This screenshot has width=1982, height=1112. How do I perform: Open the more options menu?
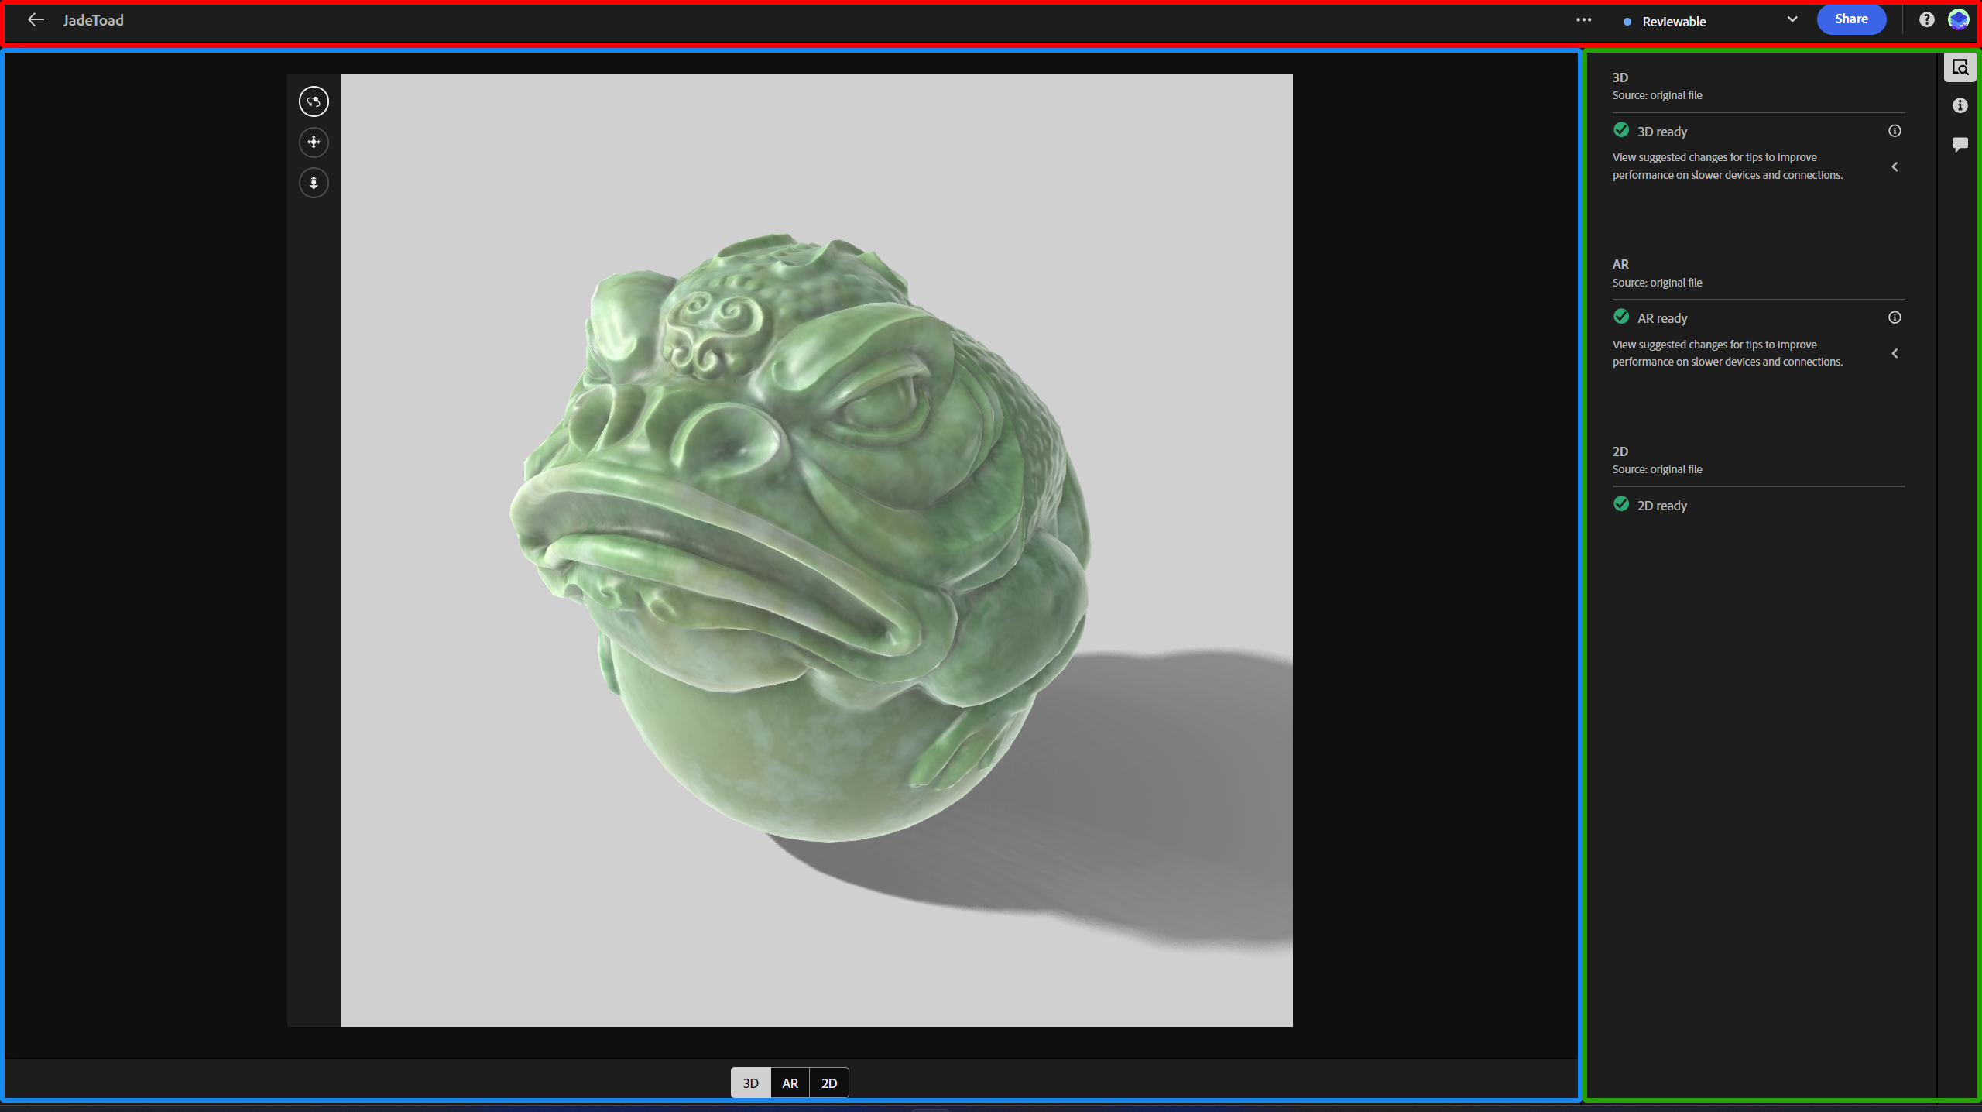pos(1584,19)
